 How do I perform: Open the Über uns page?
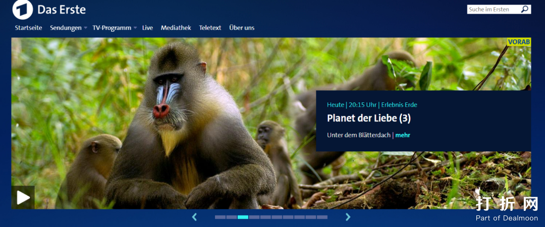[x=242, y=28]
